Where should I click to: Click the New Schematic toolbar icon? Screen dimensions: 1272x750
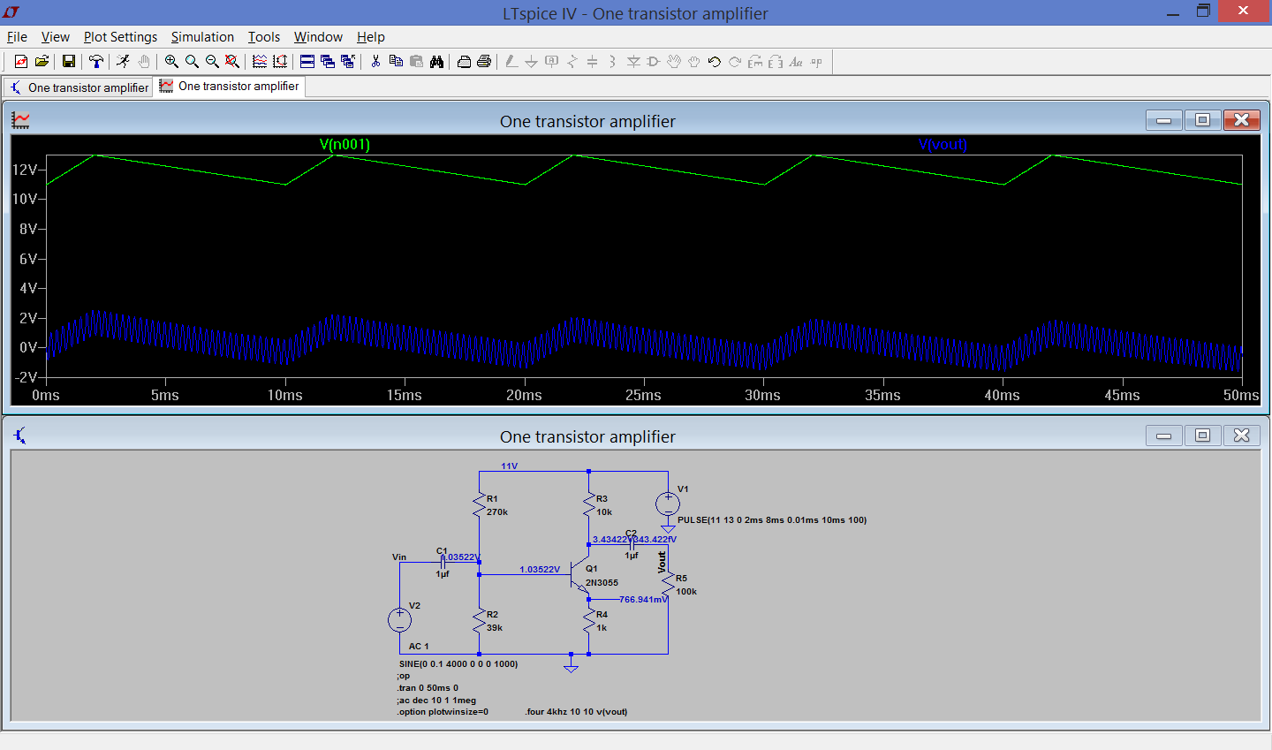21,61
